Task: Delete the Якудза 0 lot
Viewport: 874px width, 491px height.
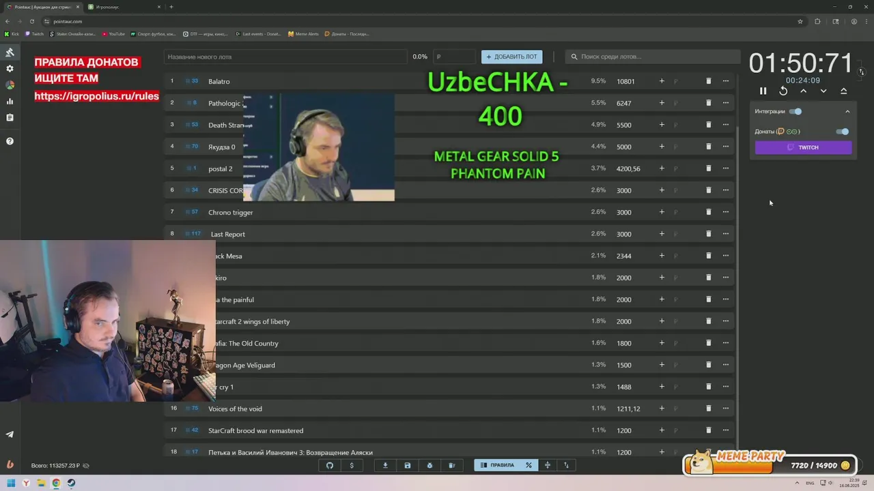Action: 708,147
